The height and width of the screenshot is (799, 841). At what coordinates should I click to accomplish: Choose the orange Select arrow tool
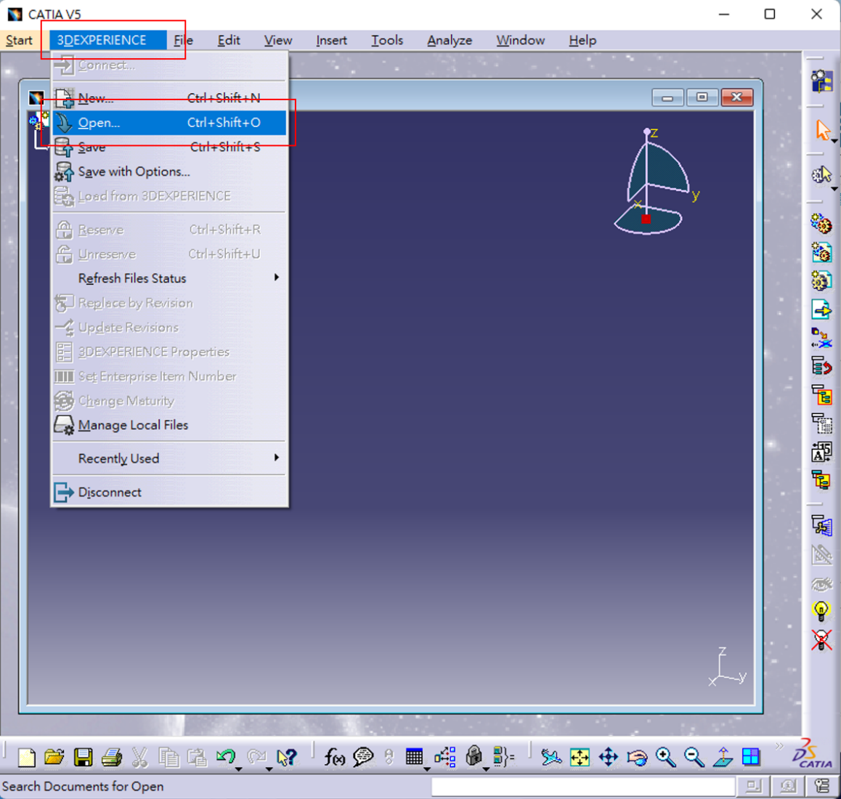(822, 131)
